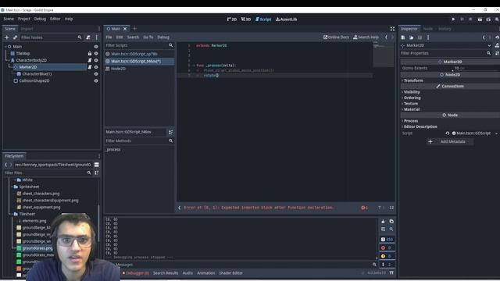Click the error count indicator
Viewport: 500px width, 281px height.
coord(365,208)
